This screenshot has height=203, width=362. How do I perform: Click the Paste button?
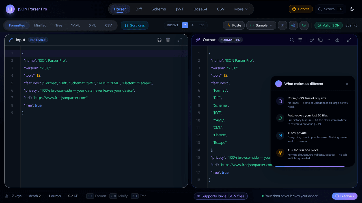234,25
